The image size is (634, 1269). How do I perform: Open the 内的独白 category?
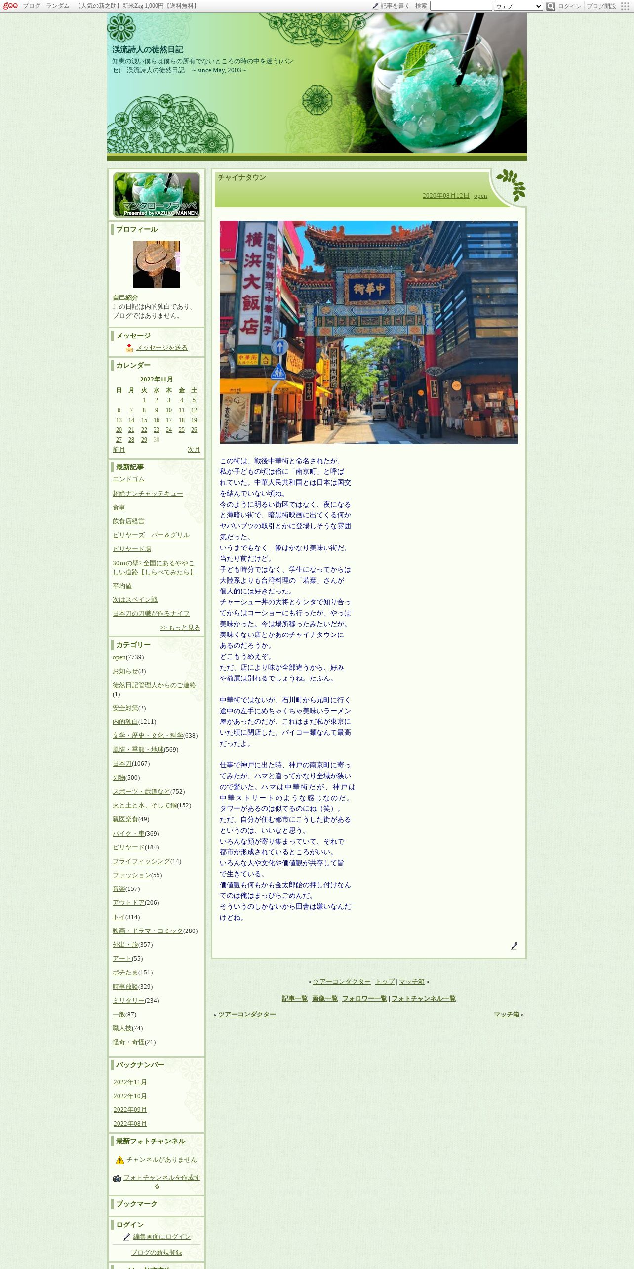coord(125,722)
